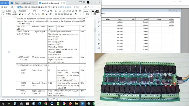Apply the 正文 style

coord(87,12)
